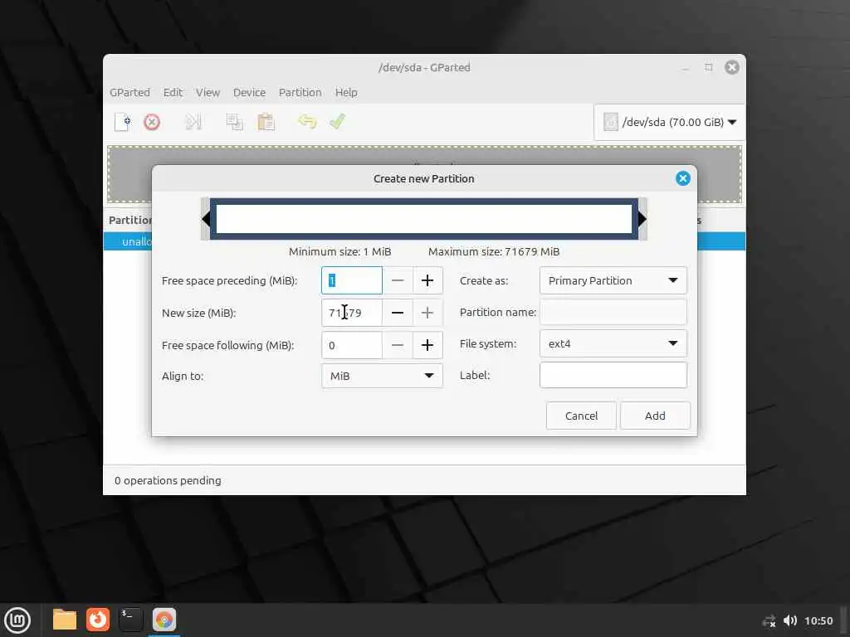The height and width of the screenshot is (637, 850).
Task: Click the GParted taskbar icon
Action: coord(164,620)
